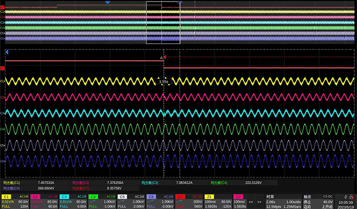
Task: Open the 均方根(C1) measurement readout
Action: tap(29, 183)
